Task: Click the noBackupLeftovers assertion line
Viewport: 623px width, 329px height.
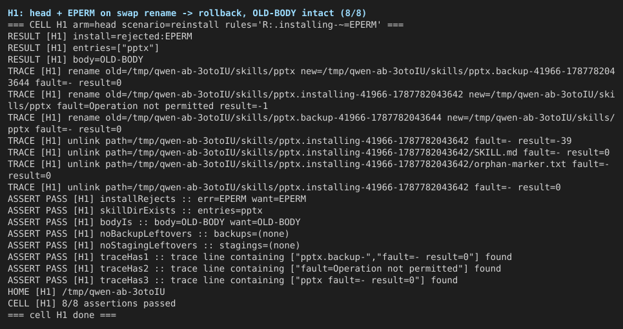Action: (148, 234)
